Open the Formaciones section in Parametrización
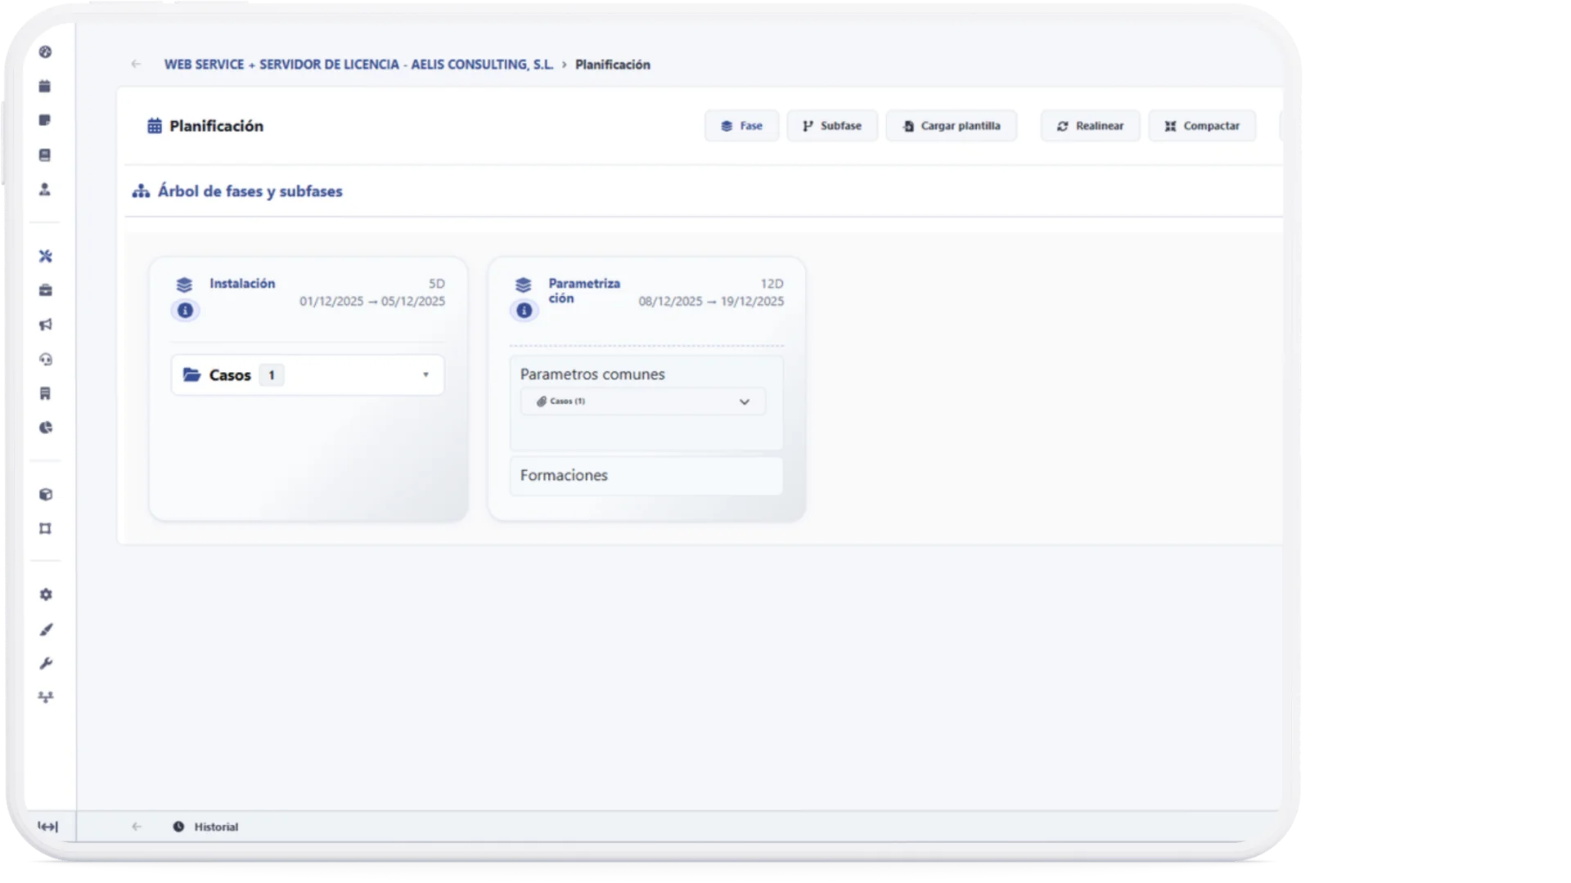 click(646, 476)
